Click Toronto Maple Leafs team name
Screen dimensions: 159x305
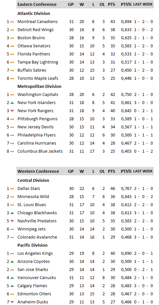click(x=38, y=78)
